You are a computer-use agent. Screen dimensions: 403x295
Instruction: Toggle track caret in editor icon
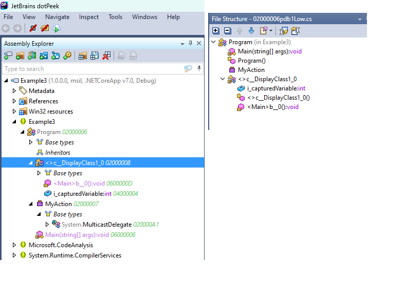284,31
